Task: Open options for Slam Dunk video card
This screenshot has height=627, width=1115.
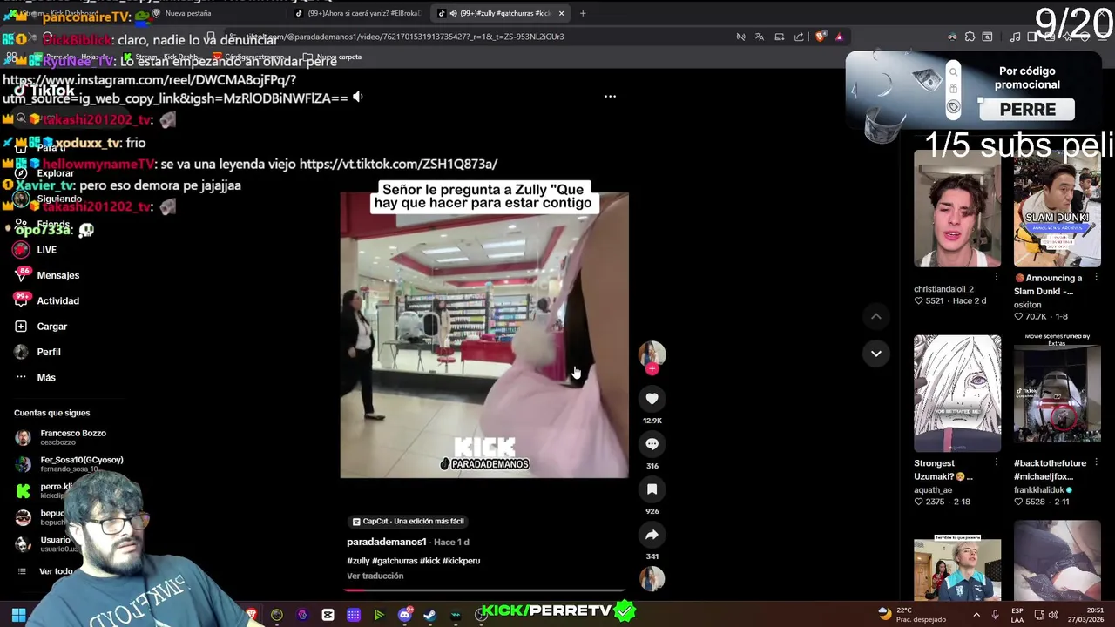Action: (x=1096, y=278)
